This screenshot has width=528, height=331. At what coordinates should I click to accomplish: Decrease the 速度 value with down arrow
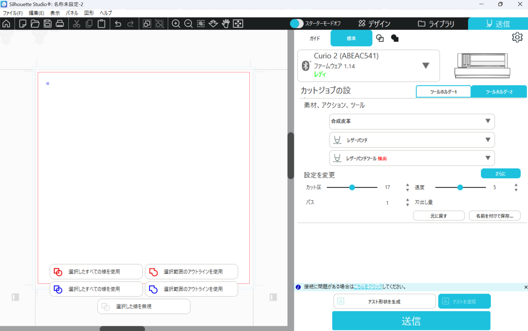[x=516, y=190]
